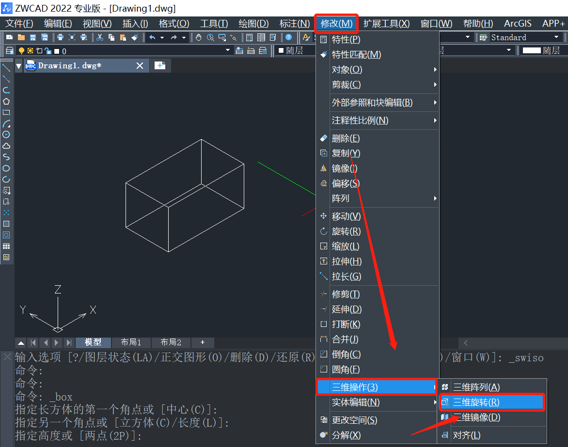This screenshot has height=447, width=568.
Task: Click the new drawing tab plus button
Action: (x=160, y=65)
